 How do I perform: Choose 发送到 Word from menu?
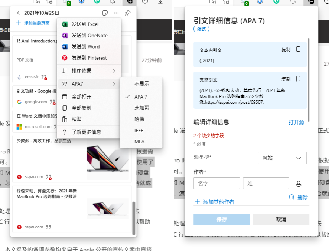[x=89, y=46]
